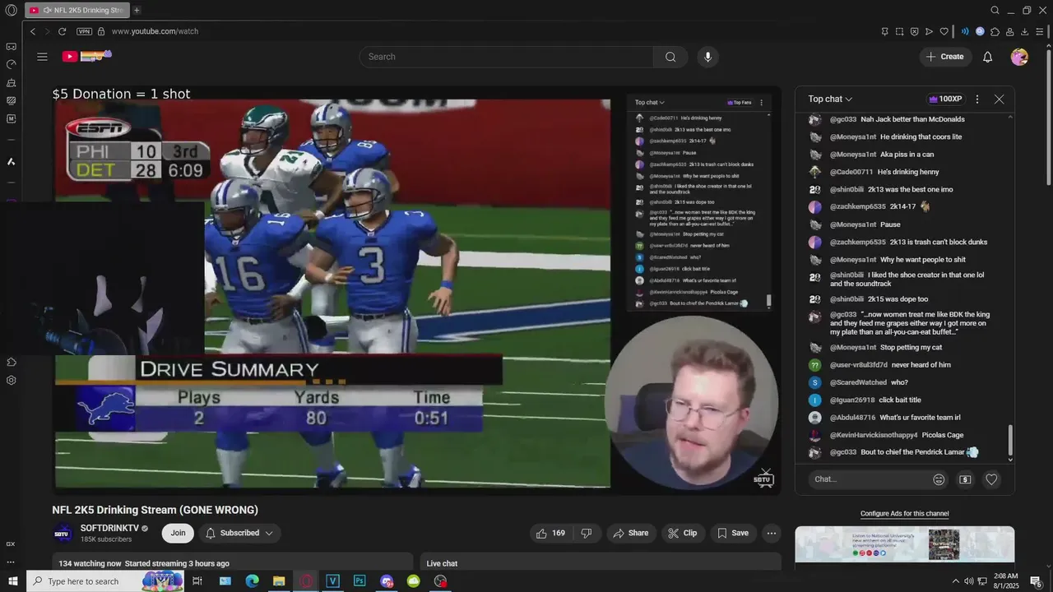Click the Join membership button
The width and height of the screenshot is (1053, 592).
178,533
